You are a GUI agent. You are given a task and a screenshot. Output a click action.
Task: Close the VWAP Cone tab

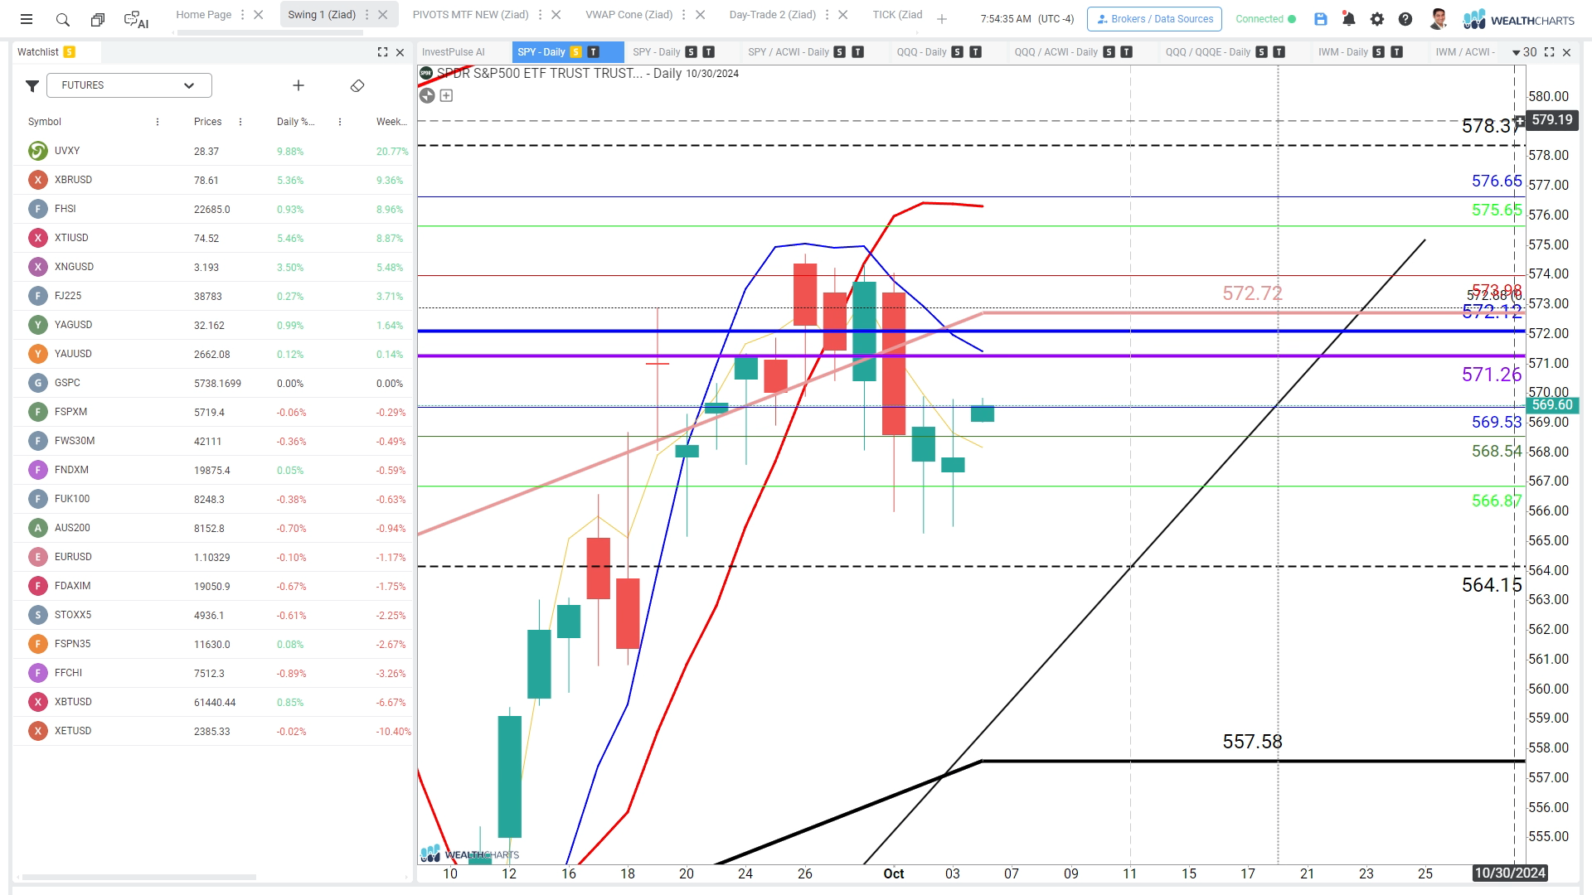701,15
